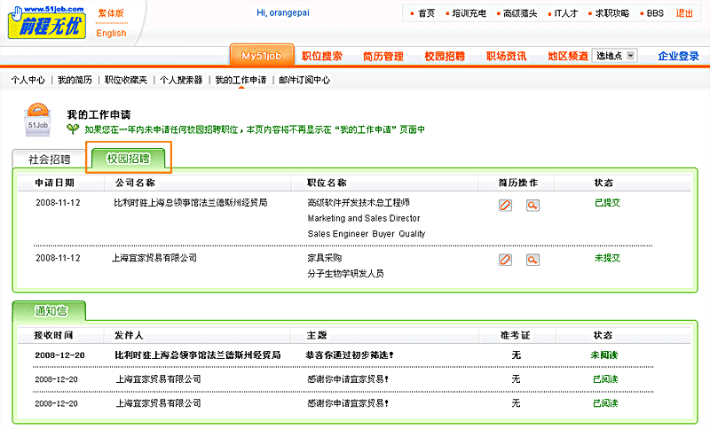Image resolution: width=710 pixels, height=429 pixels.
Task: Open 求职攻略 top link
Action: (x=612, y=13)
